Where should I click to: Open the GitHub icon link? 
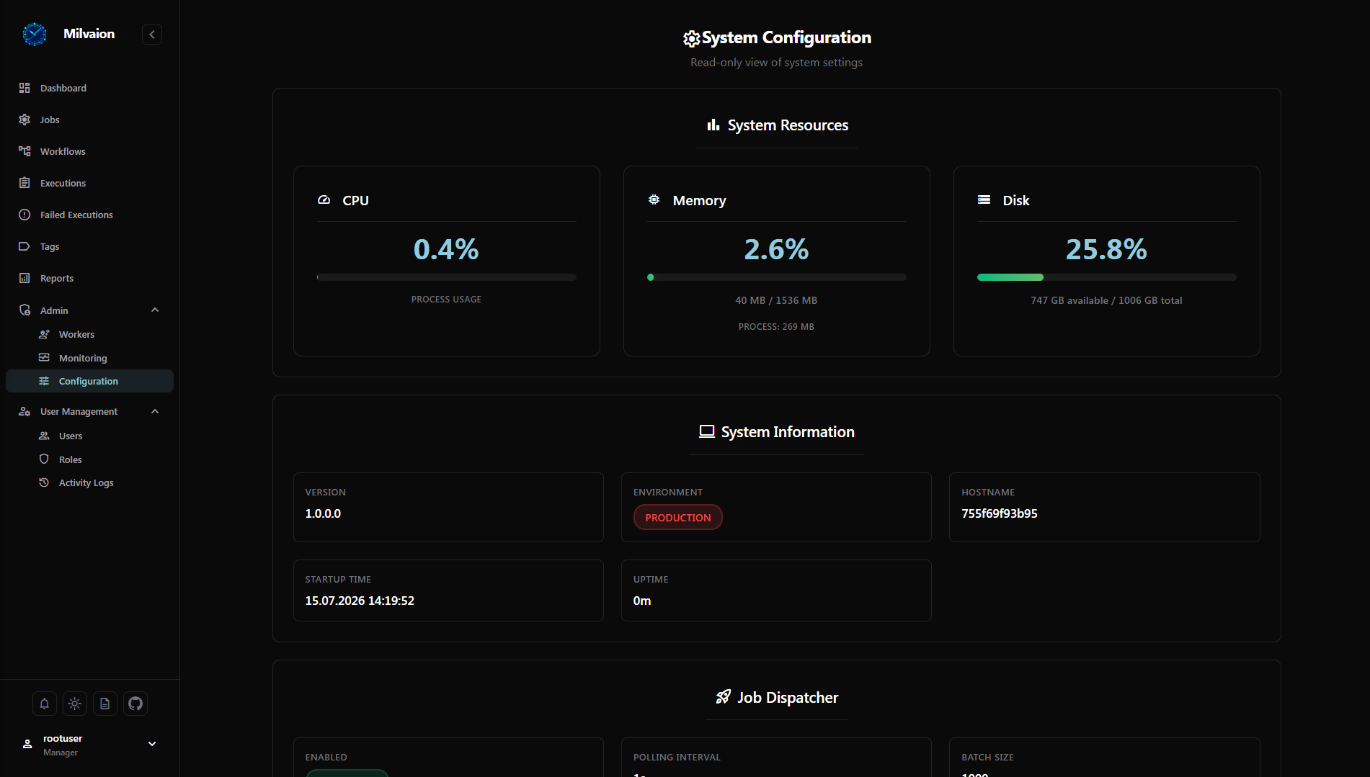click(x=135, y=704)
